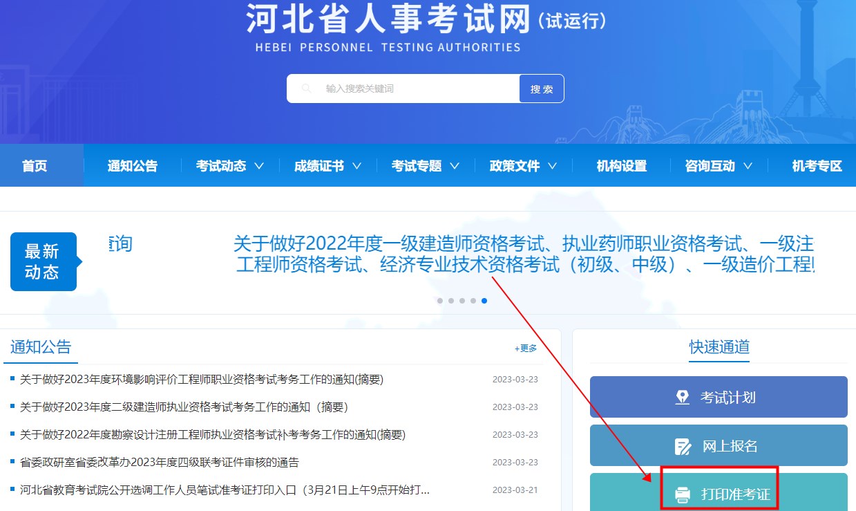Open the +更多 notices link
This screenshot has width=856, height=511.
525,349
